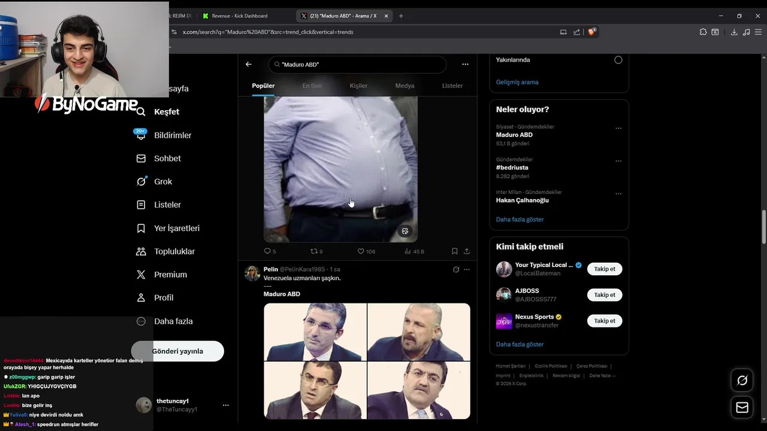Share the shirt photo post
The image size is (767, 431).
pos(467,251)
